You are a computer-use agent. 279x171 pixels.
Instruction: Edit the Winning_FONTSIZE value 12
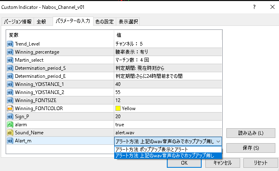click(168, 100)
